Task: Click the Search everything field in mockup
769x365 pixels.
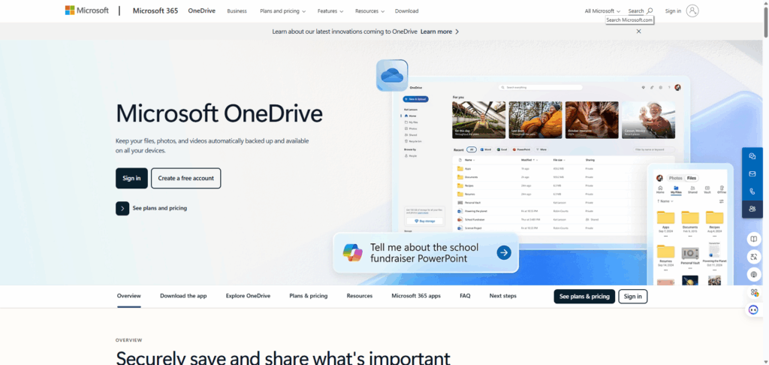Action: click(541, 87)
